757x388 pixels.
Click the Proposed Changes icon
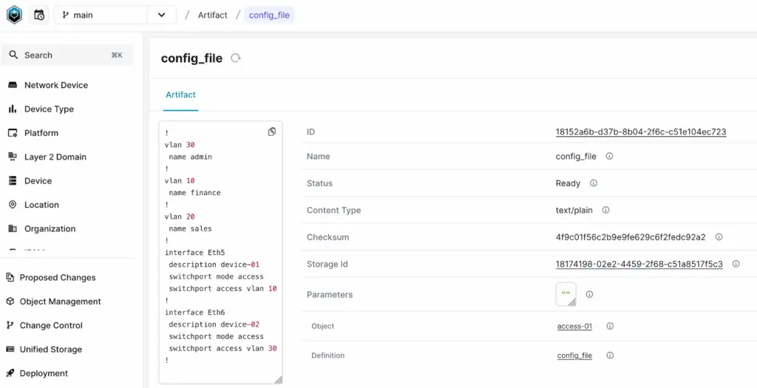(x=10, y=277)
